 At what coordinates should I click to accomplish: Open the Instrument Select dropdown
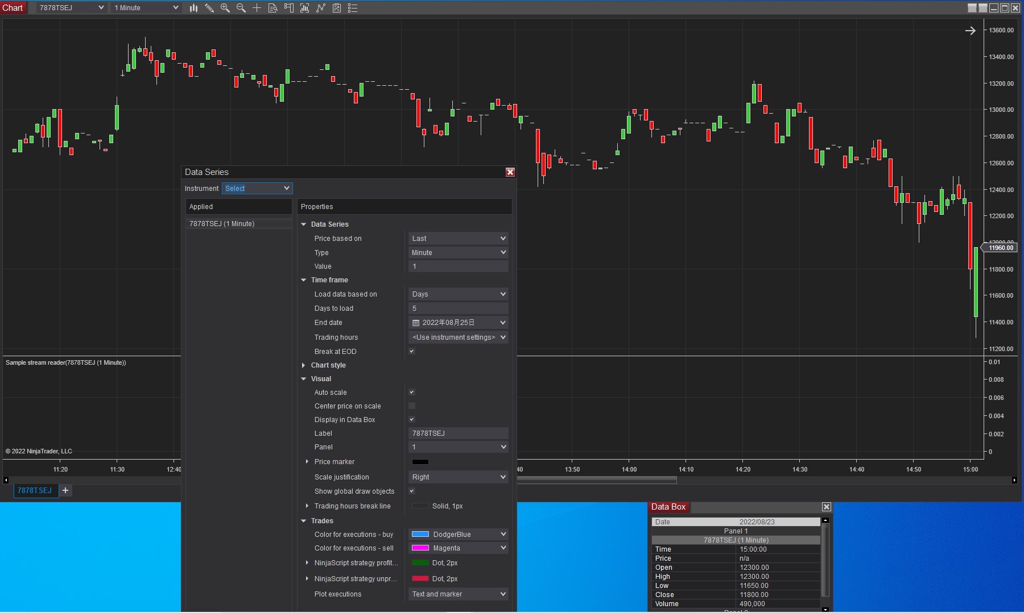coord(257,188)
